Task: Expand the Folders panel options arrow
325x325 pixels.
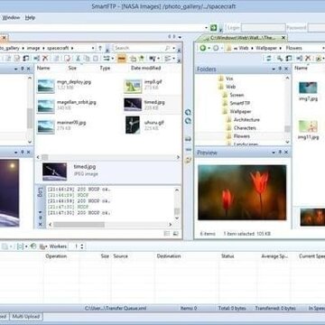Action: click(x=274, y=70)
